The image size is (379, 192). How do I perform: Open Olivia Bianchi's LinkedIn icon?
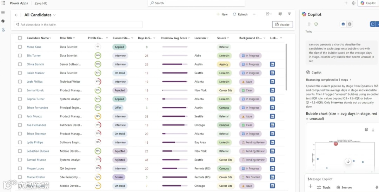pyautogui.click(x=272, y=64)
